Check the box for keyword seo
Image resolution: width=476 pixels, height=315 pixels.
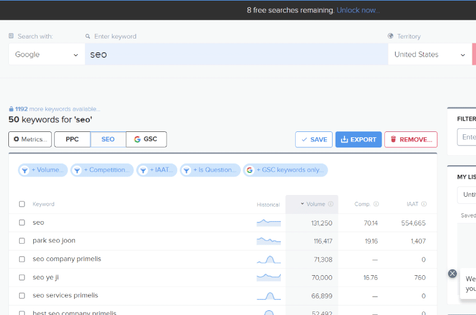22,222
